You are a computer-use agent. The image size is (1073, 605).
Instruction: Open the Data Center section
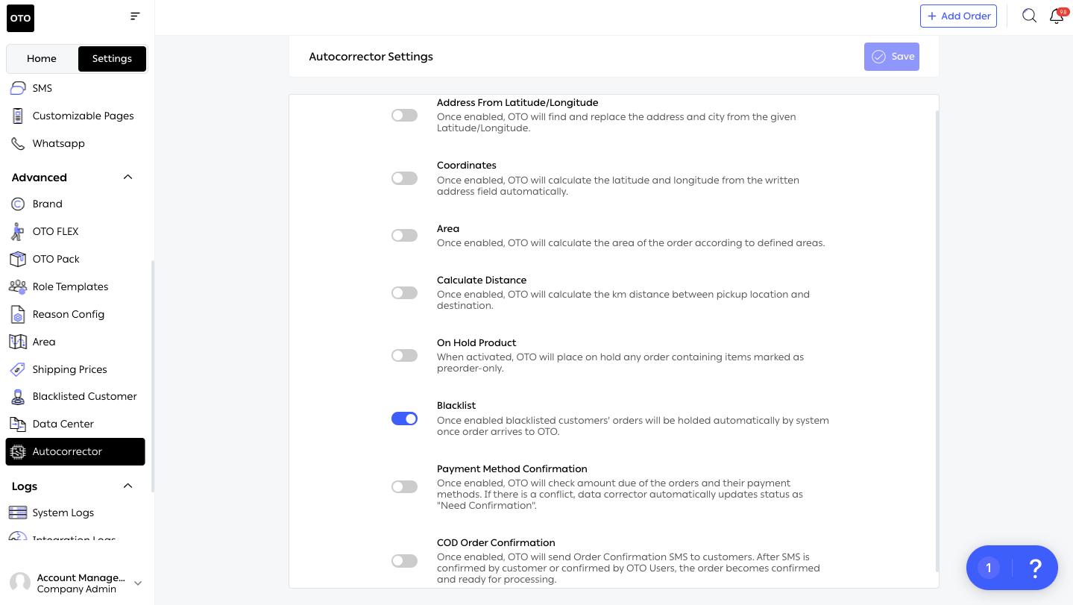(x=63, y=424)
